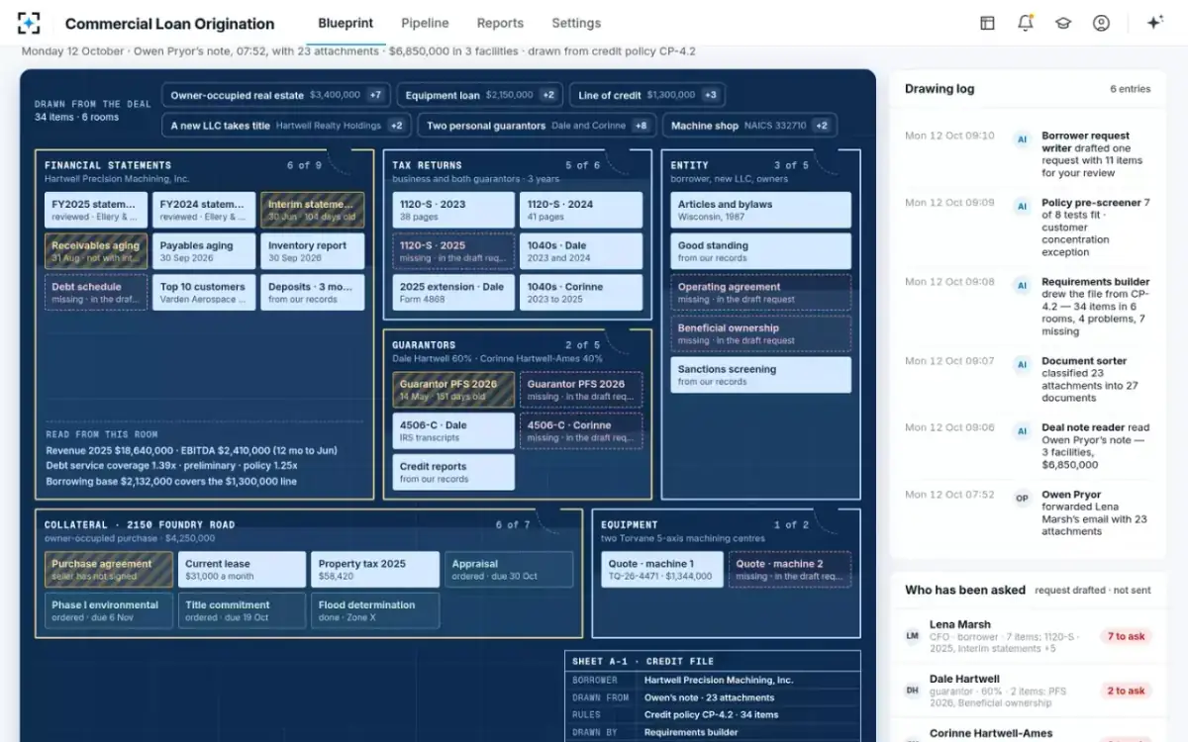1188x742 pixels.
Task: Click the AI avatar beside Borrower request writer
Action: [x=1022, y=139]
